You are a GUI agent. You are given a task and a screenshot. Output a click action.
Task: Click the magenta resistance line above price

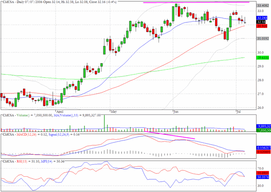(196, 2)
